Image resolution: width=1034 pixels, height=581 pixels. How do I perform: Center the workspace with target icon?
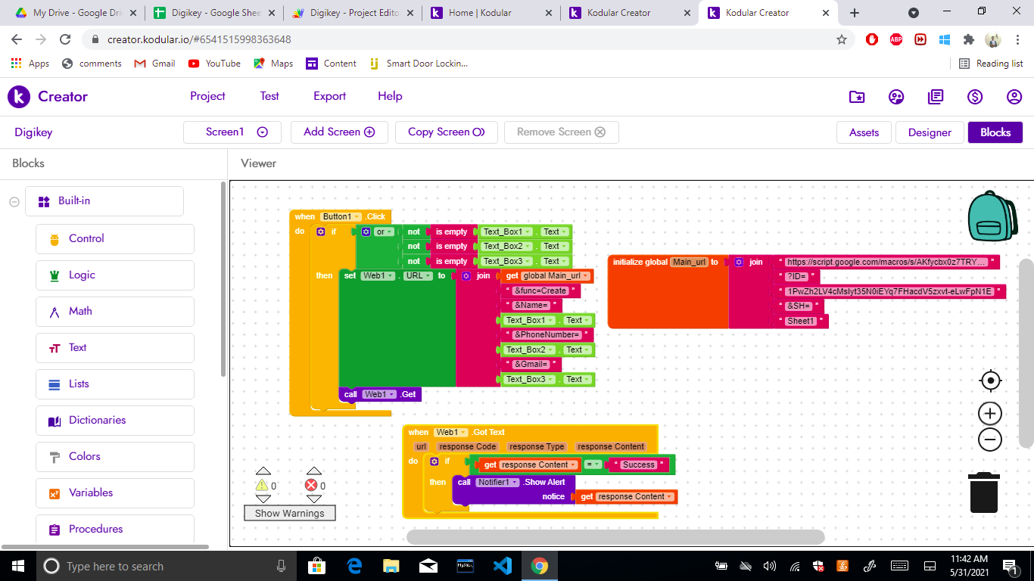(x=990, y=381)
